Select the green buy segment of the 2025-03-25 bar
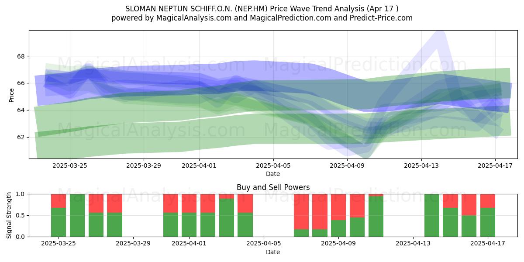This screenshot has width=524, height=262. coord(59,222)
